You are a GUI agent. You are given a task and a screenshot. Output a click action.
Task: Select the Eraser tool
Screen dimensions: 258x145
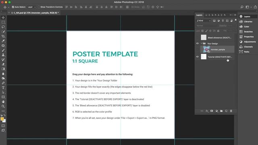(3, 64)
